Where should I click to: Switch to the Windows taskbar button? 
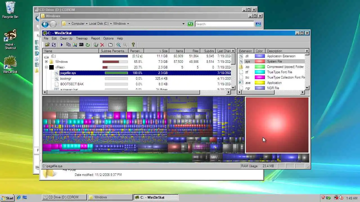110,197
